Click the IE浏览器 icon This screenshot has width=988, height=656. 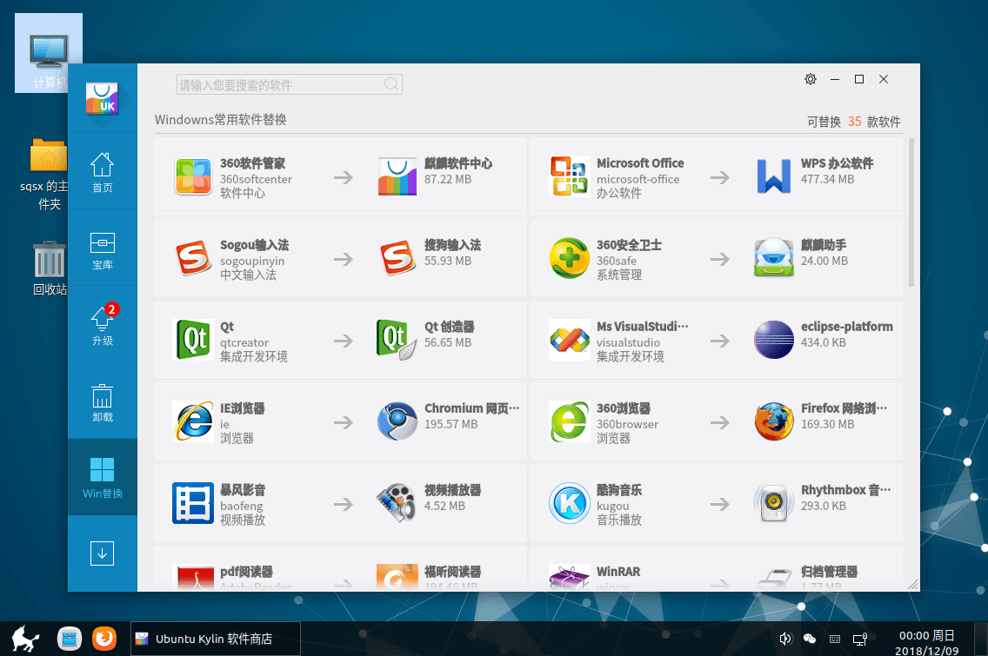[193, 421]
